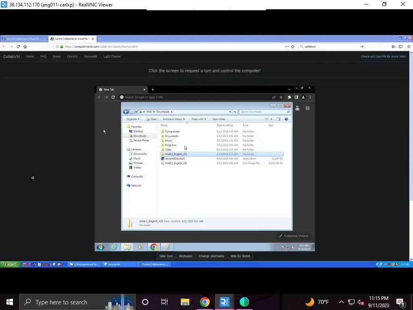The height and width of the screenshot is (310, 413).
Task: Toggle Chrome bookmark star in VM
Action: [x=281, y=97]
